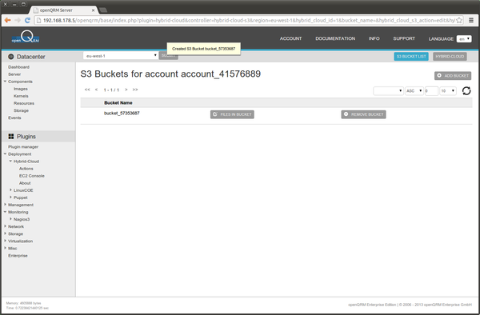Click the Plugins section header
This screenshot has height=315, width=480.
click(x=38, y=137)
